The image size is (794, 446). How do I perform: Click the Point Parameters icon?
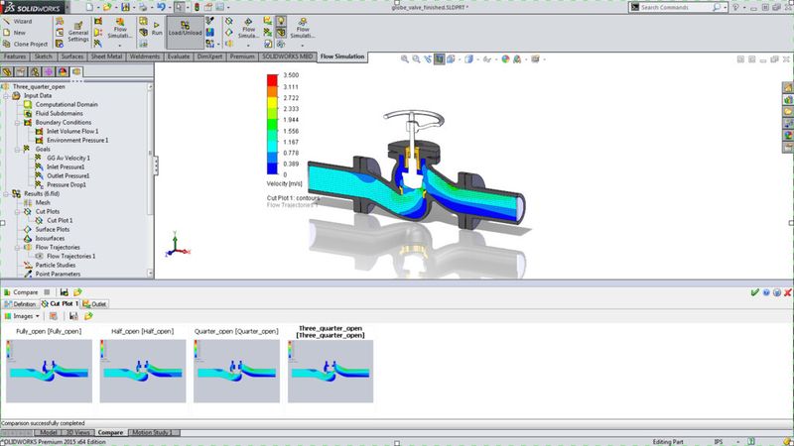click(x=28, y=275)
